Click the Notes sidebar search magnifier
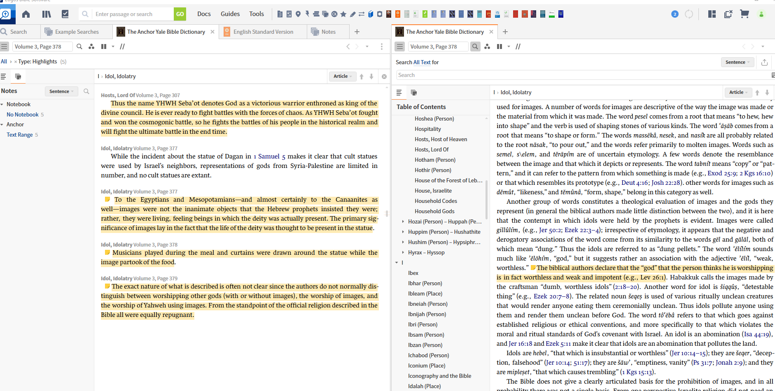 click(x=86, y=91)
